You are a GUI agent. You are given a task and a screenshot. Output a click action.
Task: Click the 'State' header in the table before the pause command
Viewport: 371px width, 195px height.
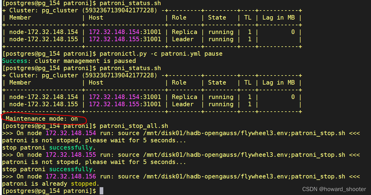click(x=217, y=18)
